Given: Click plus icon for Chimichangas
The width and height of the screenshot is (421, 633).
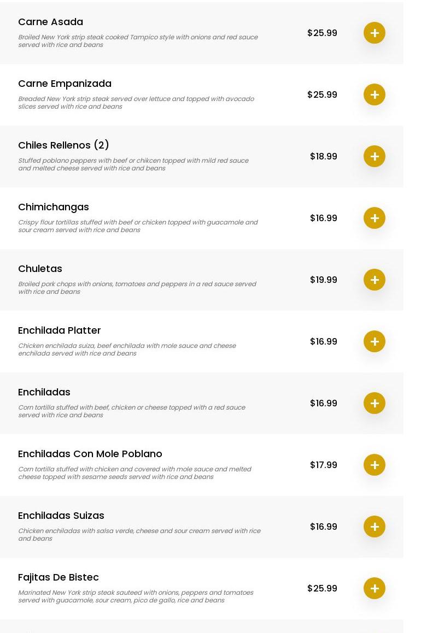Looking at the screenshot, I should (375, 218).
